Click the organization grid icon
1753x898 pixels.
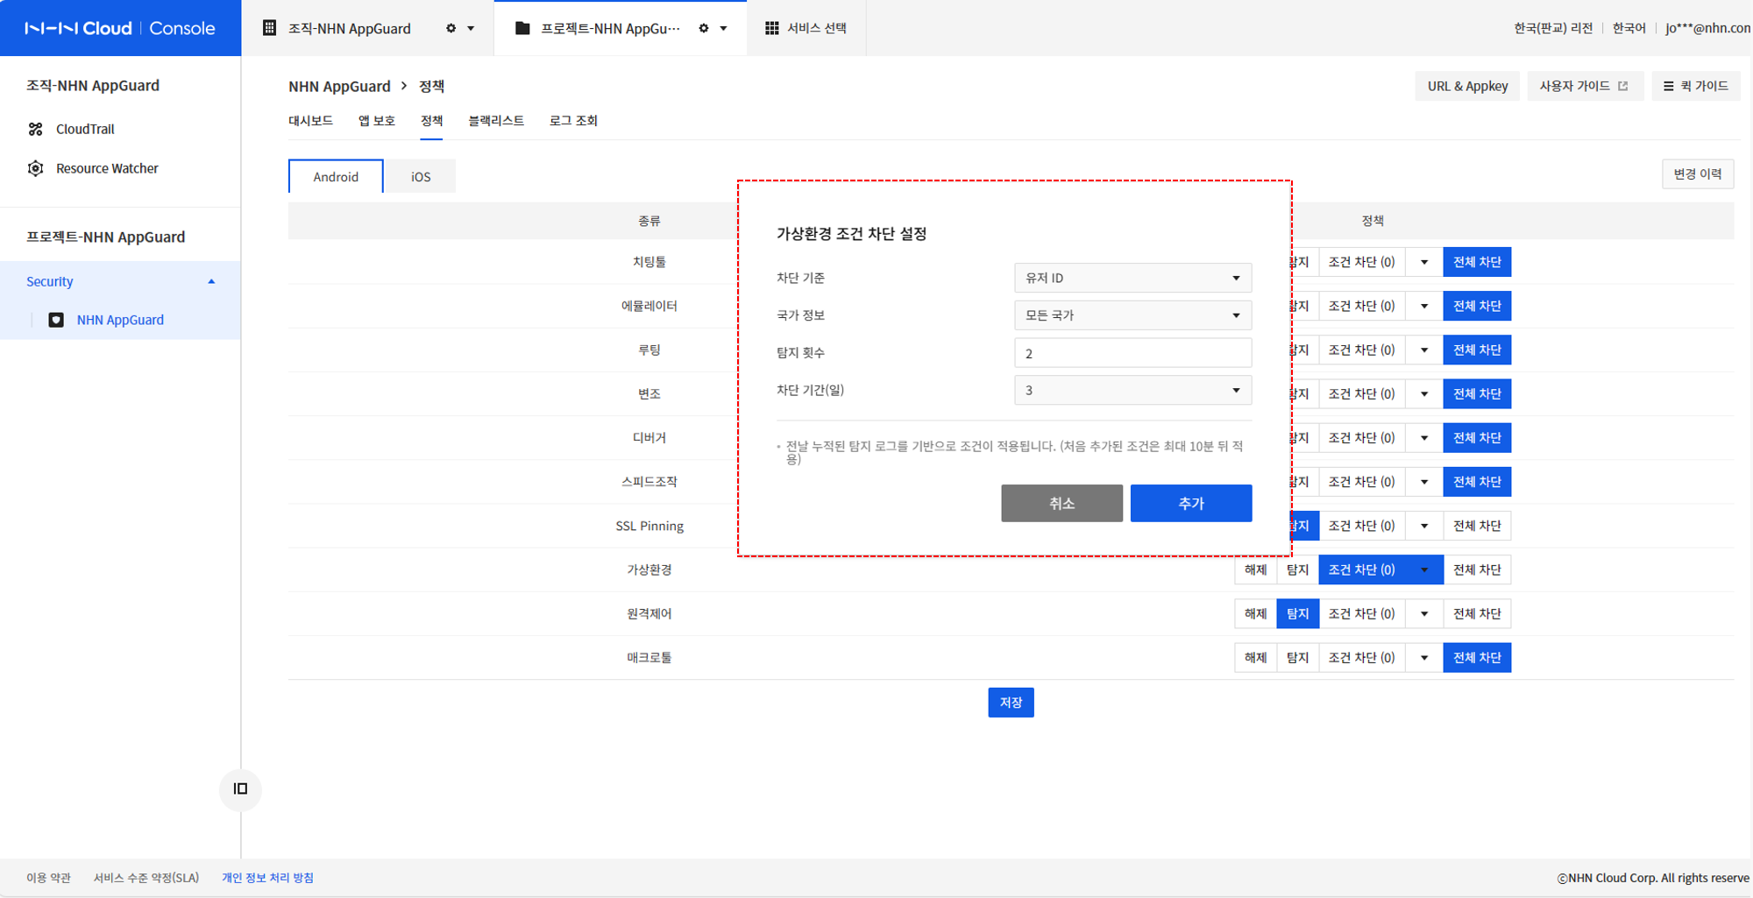coord(270,28)
